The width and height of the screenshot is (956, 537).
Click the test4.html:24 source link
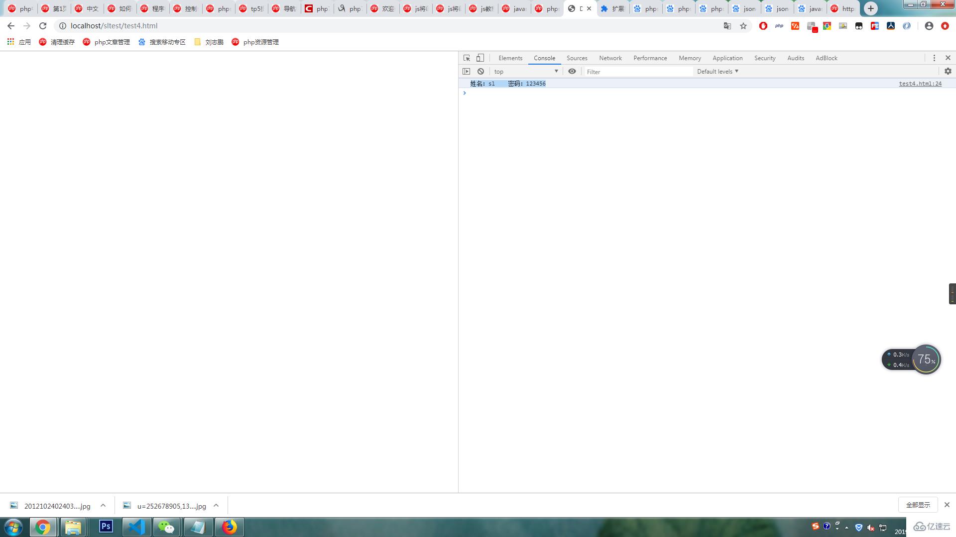pyautogui.click(x=919, y=83)
